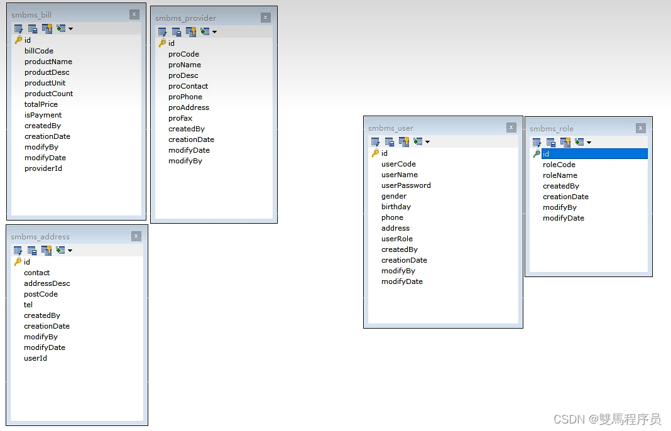Click the key icon next to id in smbms_address
The width and height of the screenshot is (671, 431).
click(18, 261)
